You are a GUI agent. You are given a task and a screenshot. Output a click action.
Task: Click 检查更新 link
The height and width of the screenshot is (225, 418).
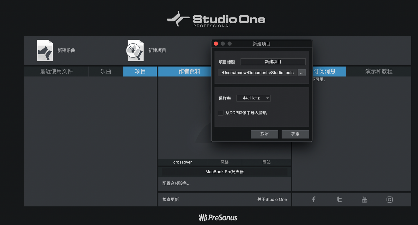tap(171, 199)
